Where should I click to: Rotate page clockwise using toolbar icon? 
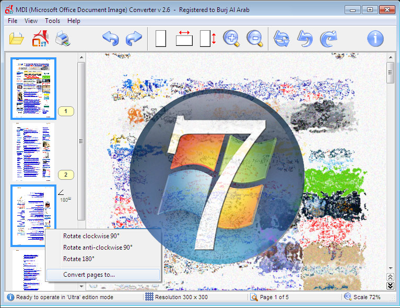[x=328, y=39]
